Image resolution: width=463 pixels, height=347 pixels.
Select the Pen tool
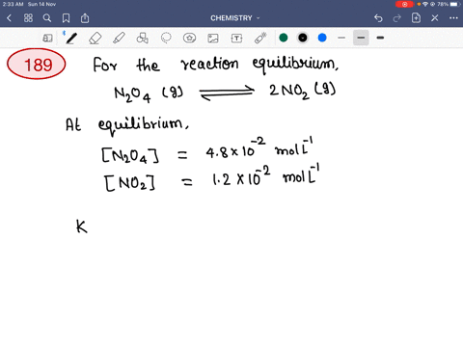pyautogui.click(x=71, y=39)
